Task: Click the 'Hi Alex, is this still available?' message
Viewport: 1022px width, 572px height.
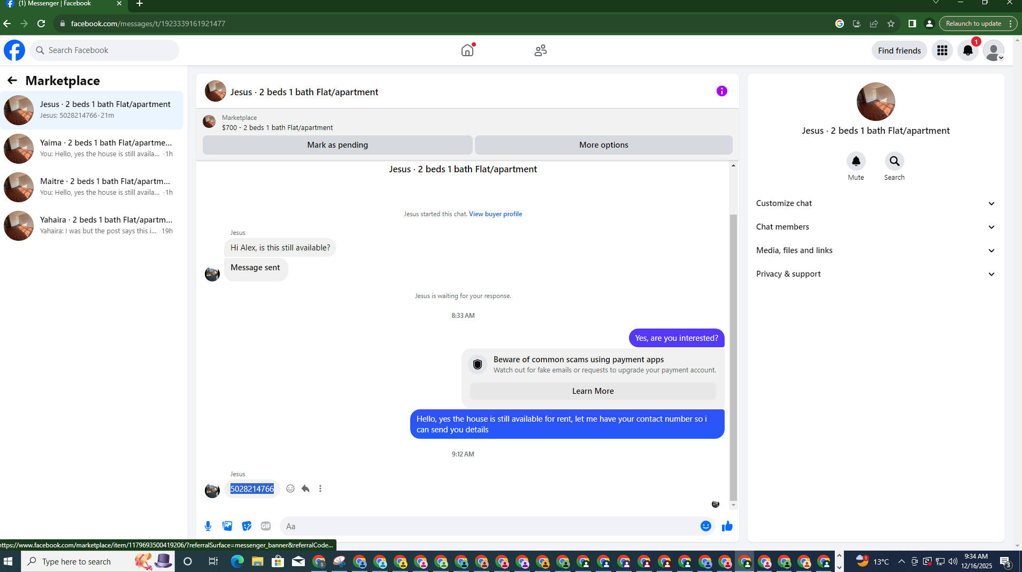Action: 280,248
